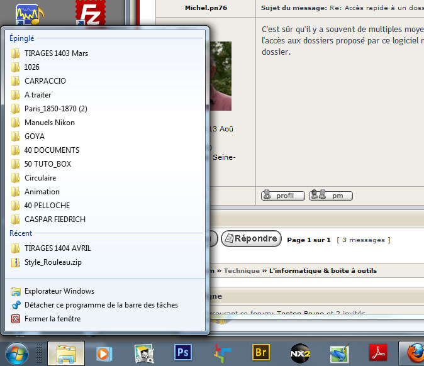
Task: Open the CARPACCIO pinned folder
Action: click(x=45, y=81)
